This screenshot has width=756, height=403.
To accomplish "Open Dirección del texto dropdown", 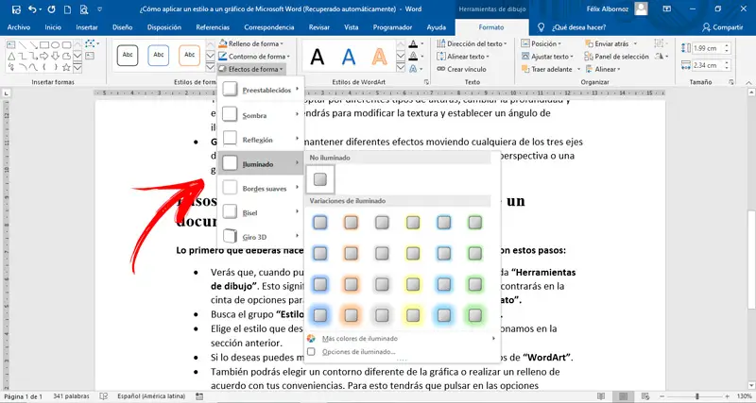I will (x=472, y=43).
